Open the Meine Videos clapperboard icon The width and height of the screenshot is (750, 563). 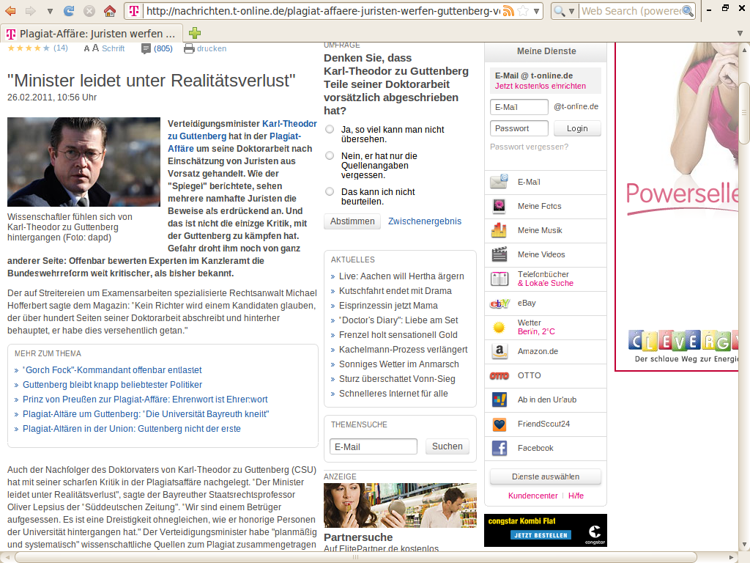pos(499,254)
